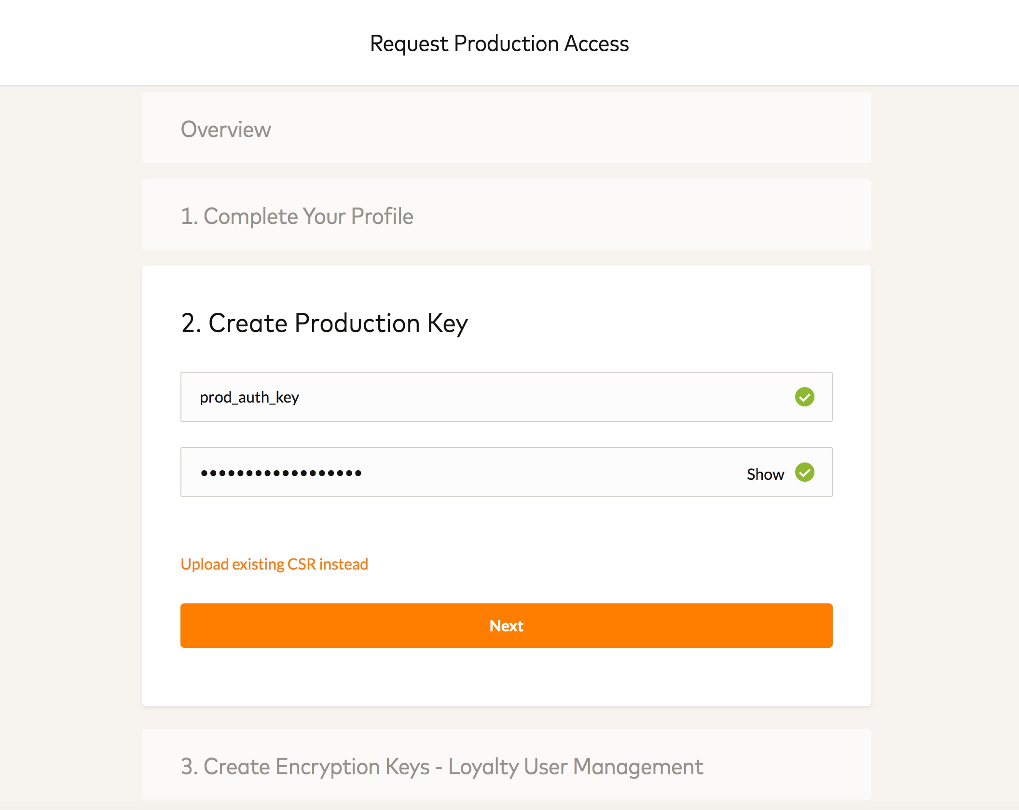Show the hidden key password
Screen dimensions: 1019x810
point(765,474)
